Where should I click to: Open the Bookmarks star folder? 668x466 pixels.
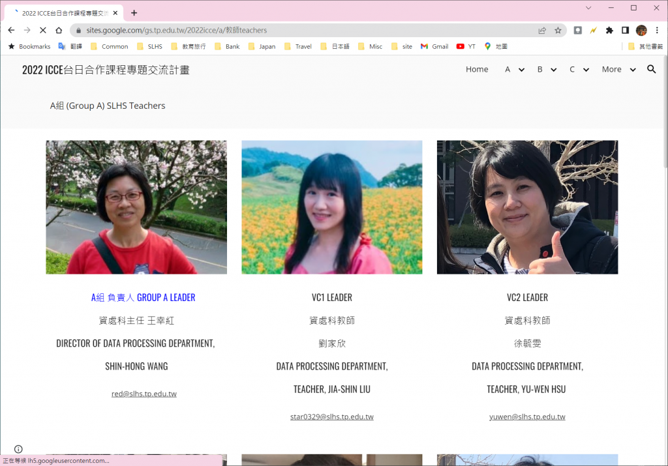pos(29,46)
